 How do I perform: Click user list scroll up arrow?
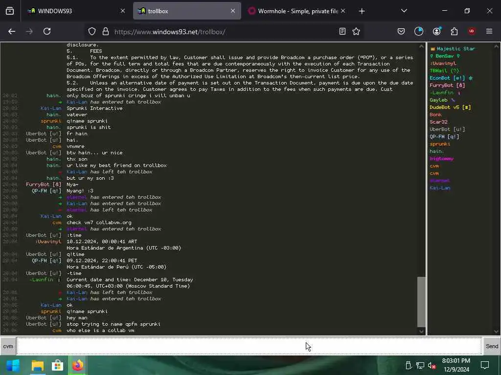point(497,46)
